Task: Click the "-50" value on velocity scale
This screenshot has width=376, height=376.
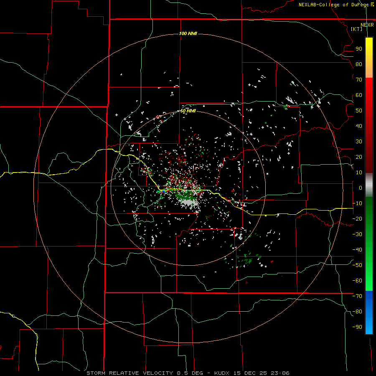Action: pos(357,265)
